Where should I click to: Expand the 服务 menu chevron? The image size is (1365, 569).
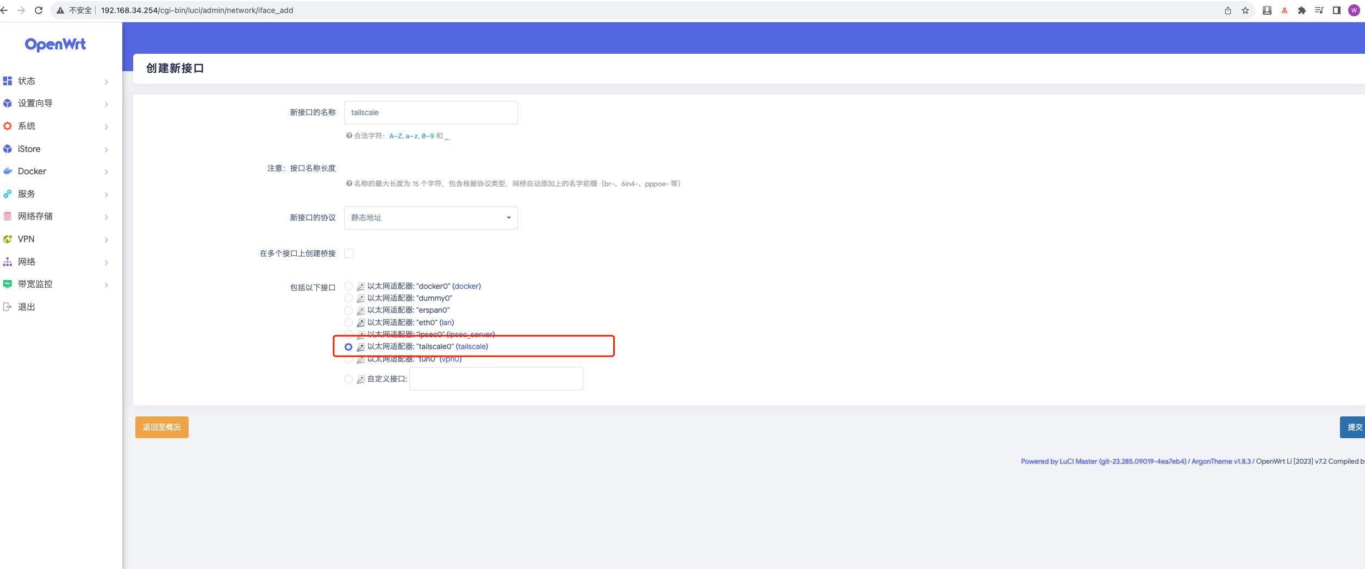(107, 194)
